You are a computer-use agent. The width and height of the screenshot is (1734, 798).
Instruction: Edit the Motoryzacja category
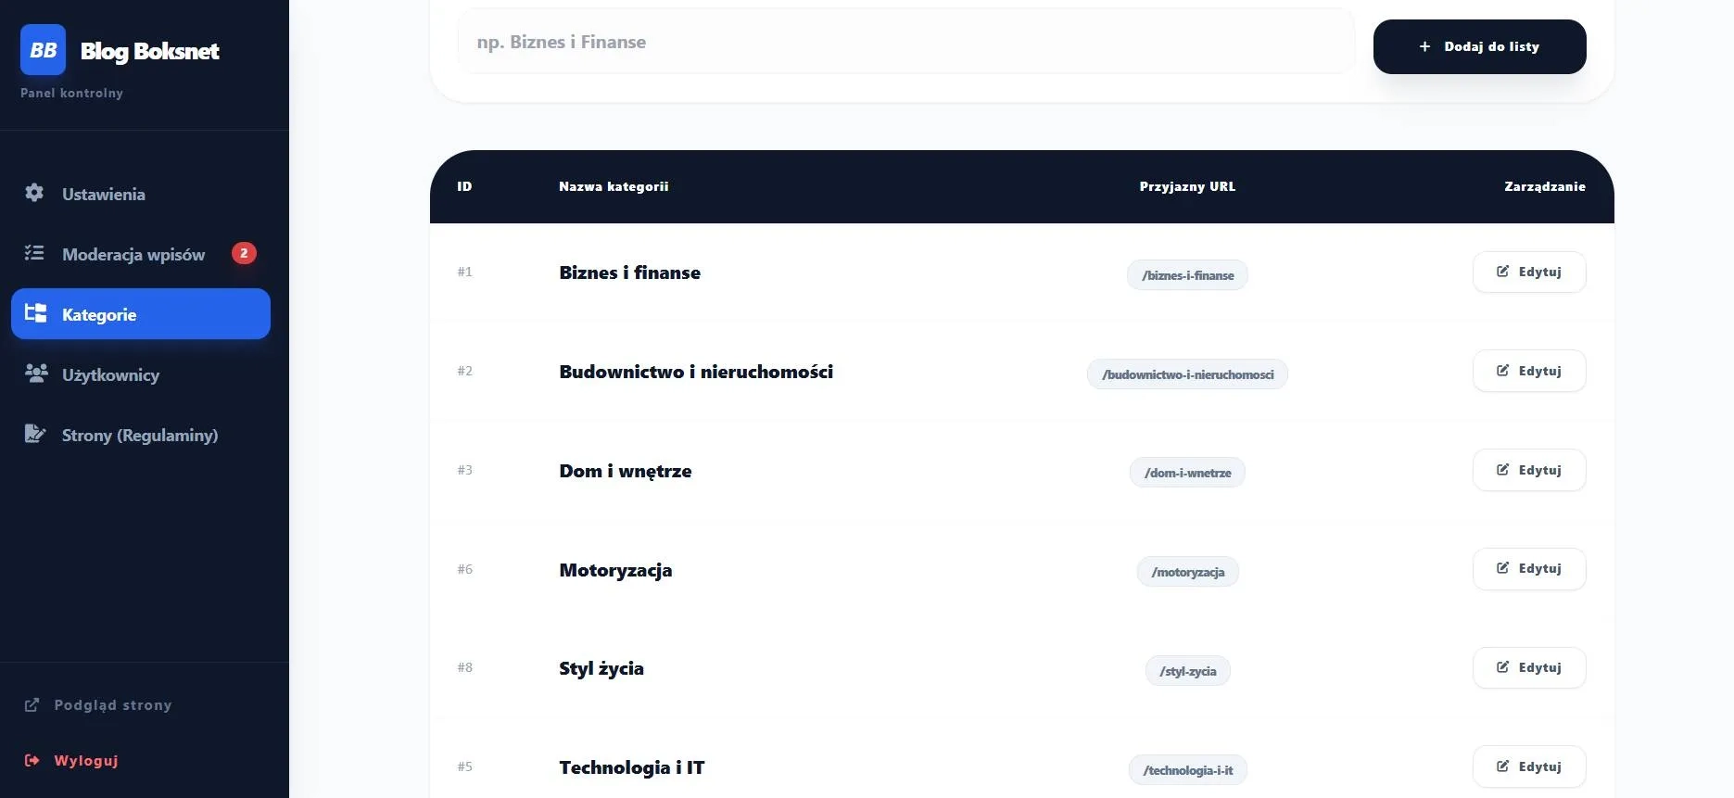coord(1528,568)
